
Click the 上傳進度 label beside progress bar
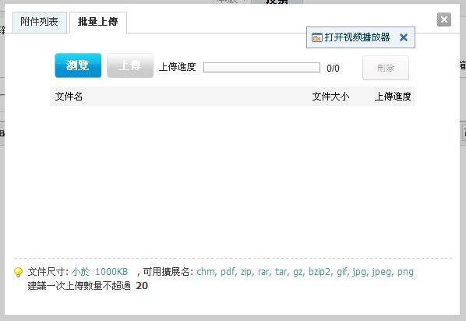[x=177, y=67]
